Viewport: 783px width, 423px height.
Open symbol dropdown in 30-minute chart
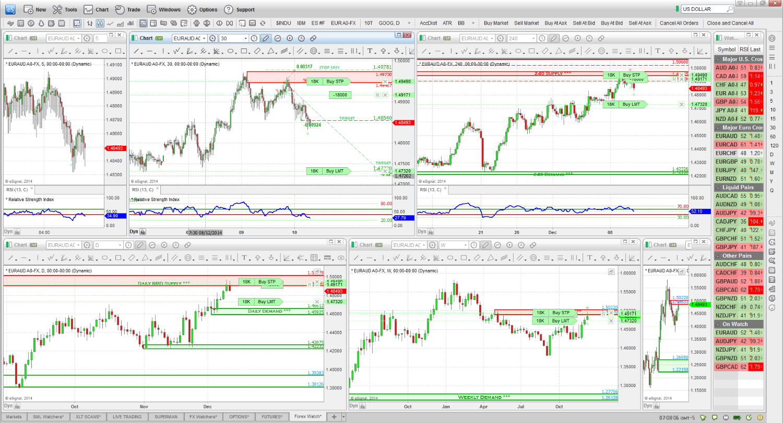204,38
